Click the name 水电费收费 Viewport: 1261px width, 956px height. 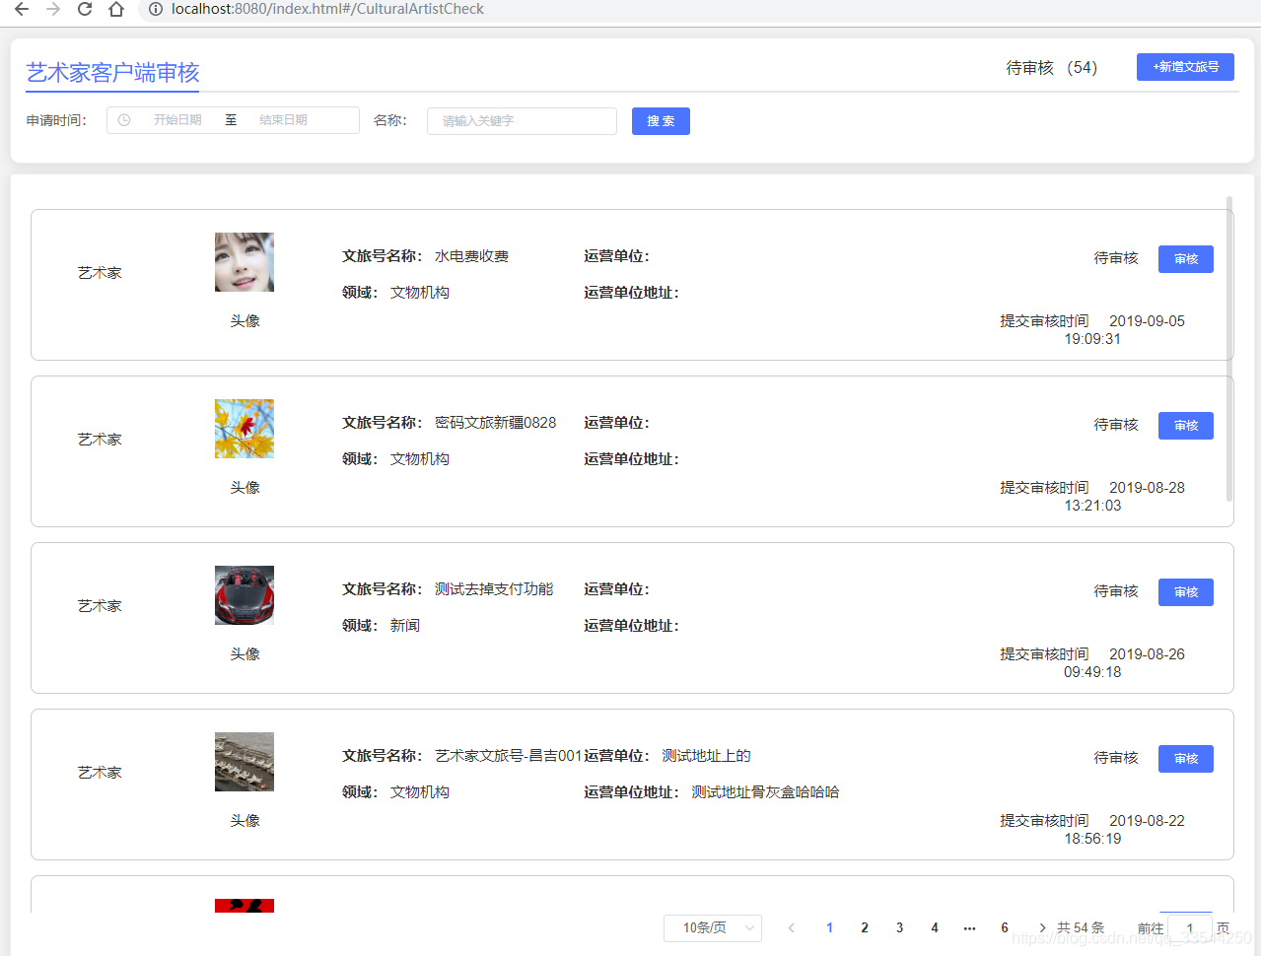click(471, 256)
